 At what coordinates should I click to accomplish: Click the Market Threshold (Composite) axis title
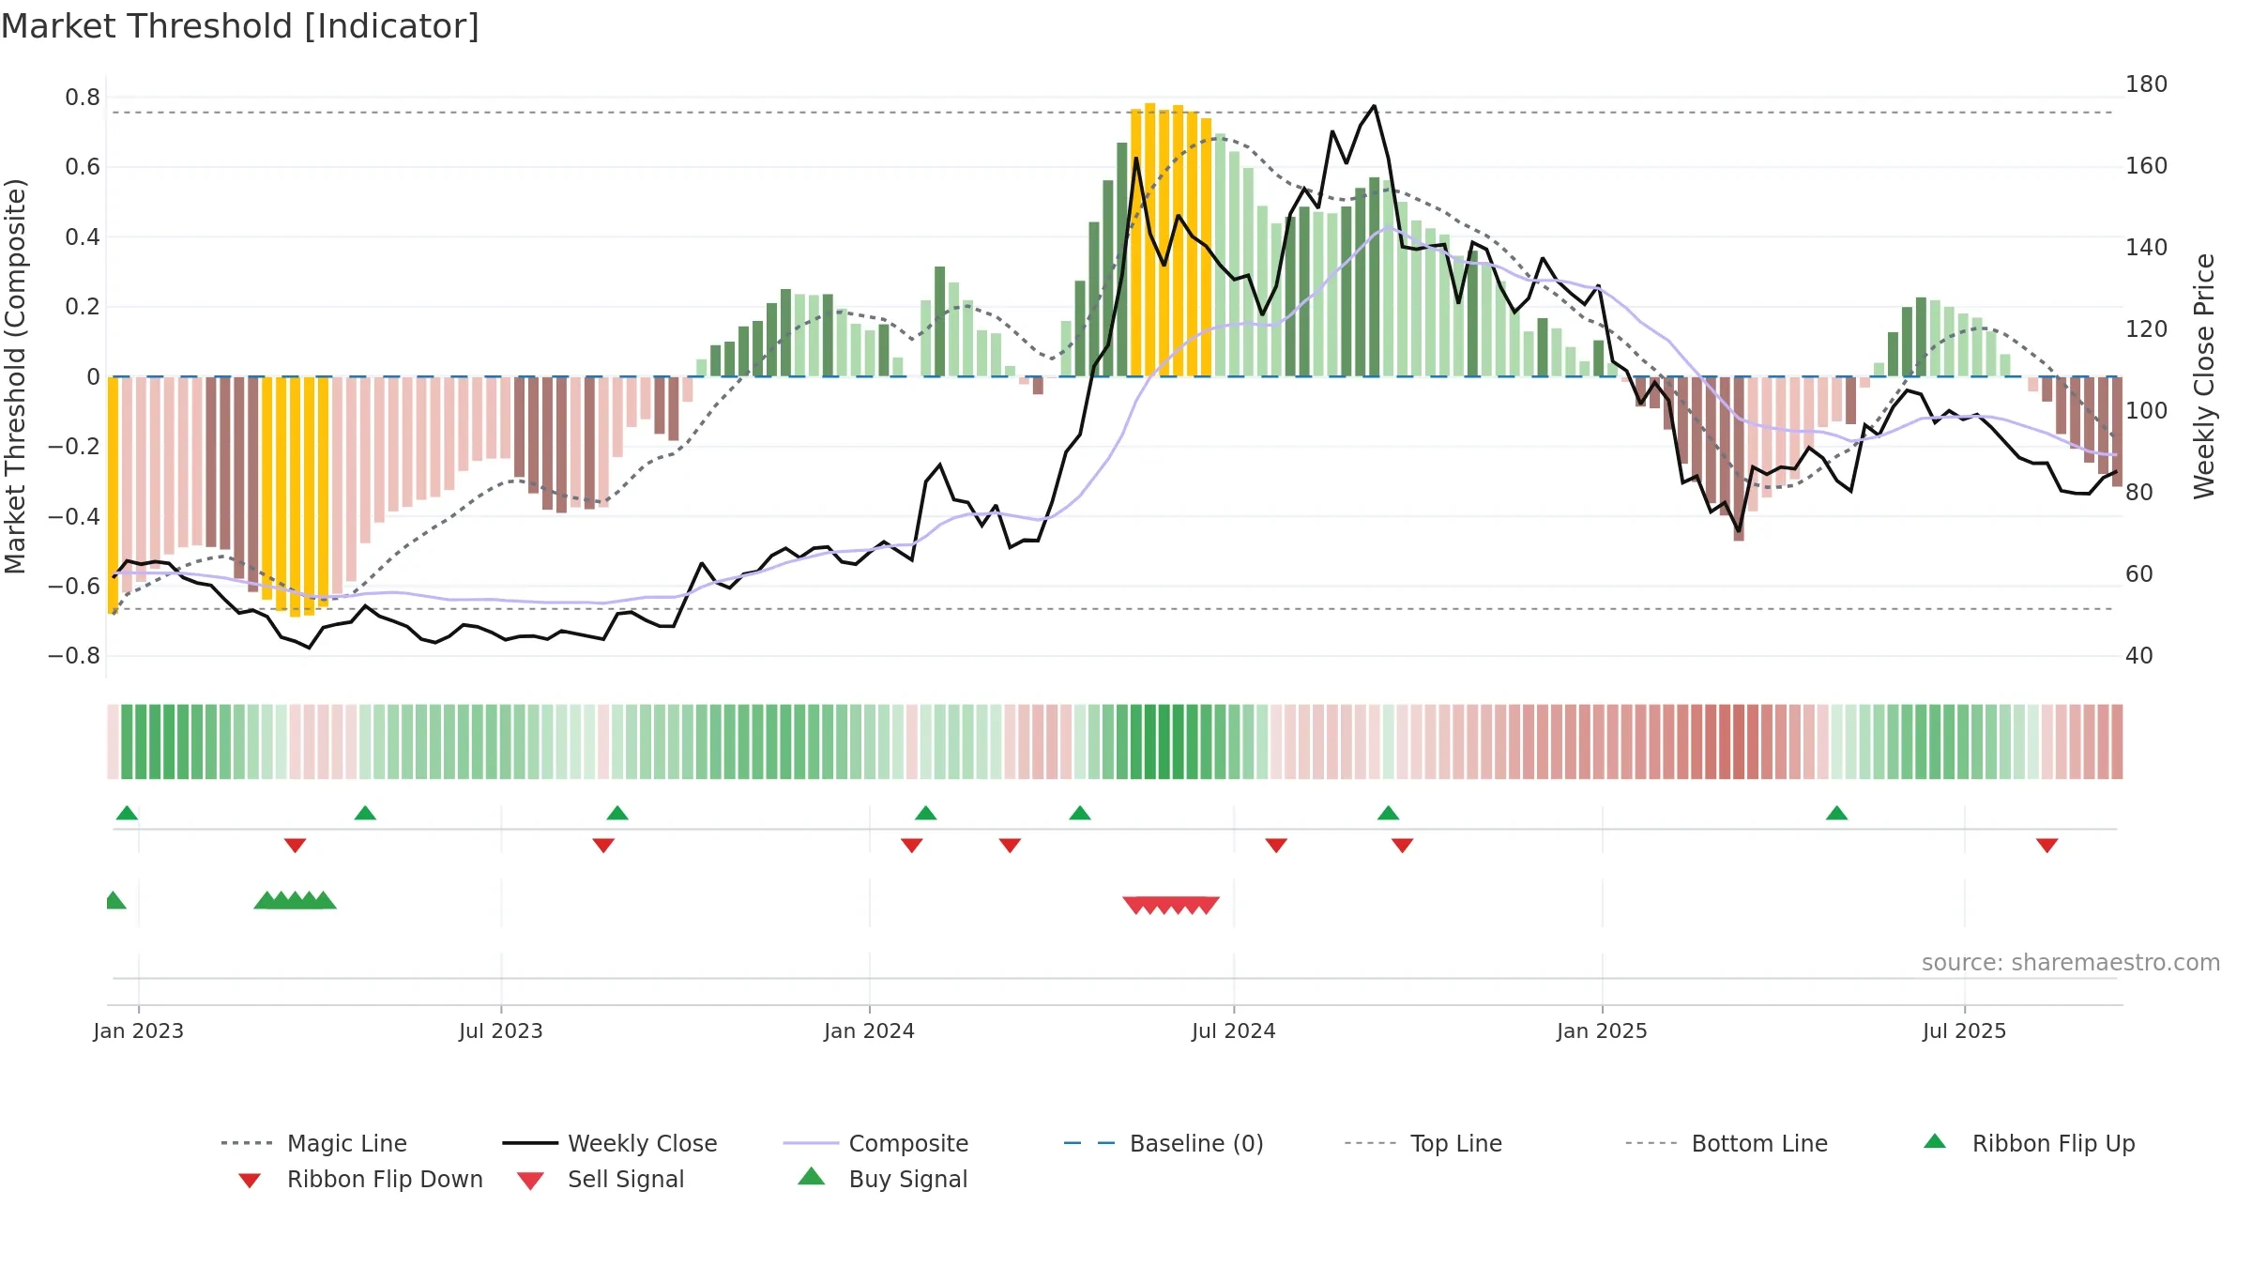tap(15, 376)
